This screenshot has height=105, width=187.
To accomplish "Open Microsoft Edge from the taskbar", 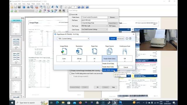I will tap(57, 103).
